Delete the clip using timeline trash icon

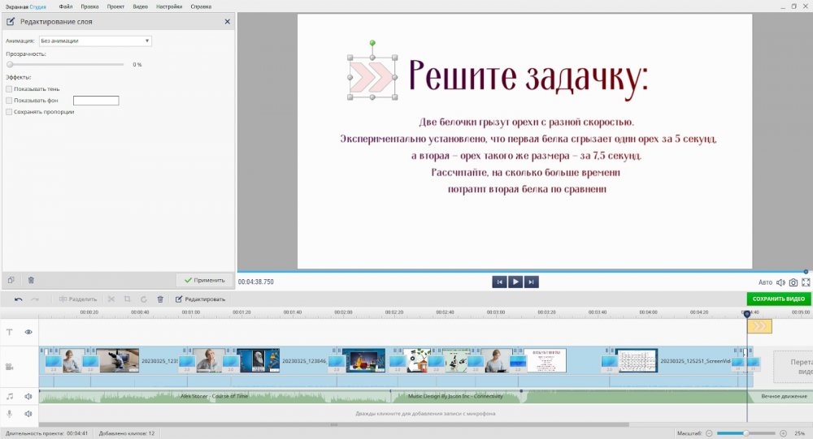click(x=160, y=299)
